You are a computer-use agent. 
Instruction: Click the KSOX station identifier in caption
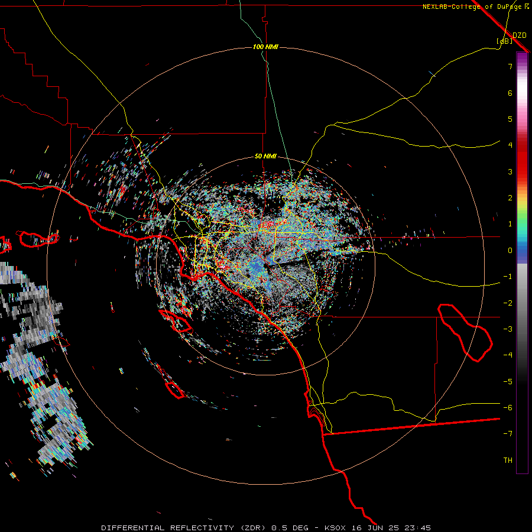tap(335, 528)
